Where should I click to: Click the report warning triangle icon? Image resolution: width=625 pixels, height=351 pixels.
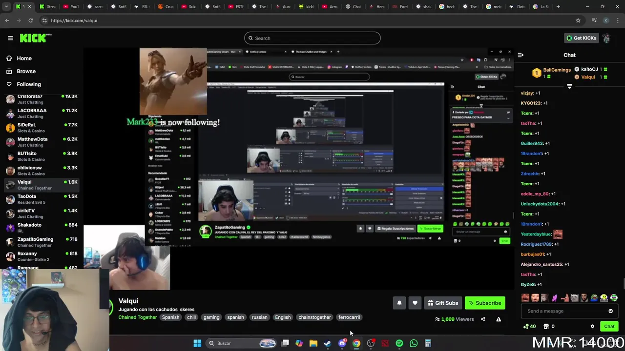tap(499, 319)
